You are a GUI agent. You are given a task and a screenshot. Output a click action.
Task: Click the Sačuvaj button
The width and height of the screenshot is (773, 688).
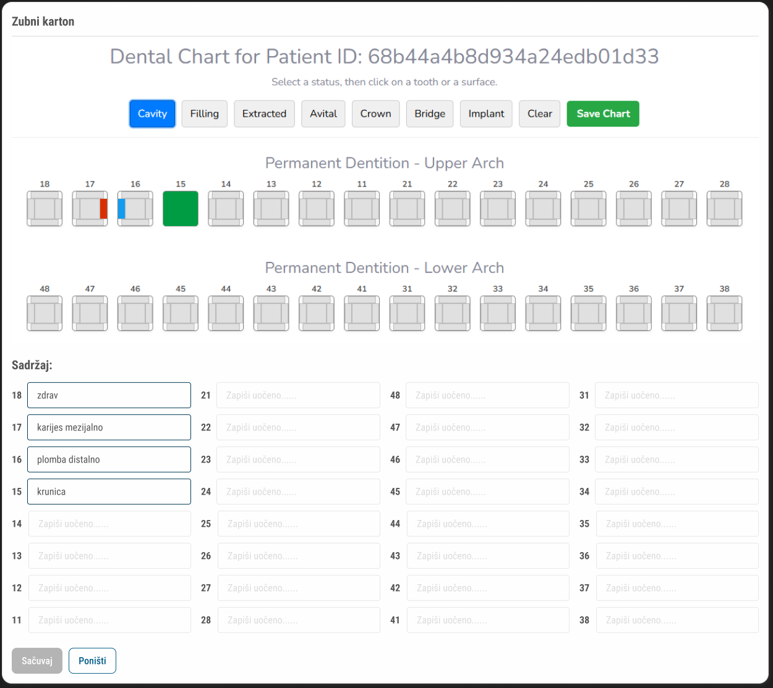[x=37, y=661]
